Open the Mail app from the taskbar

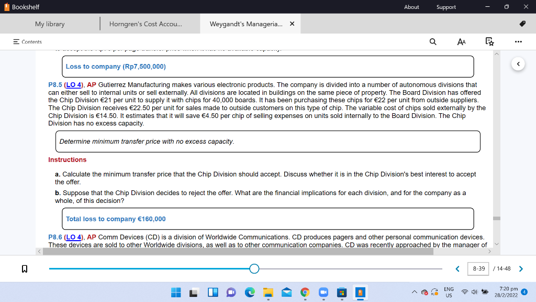click(x=286, y=292)
